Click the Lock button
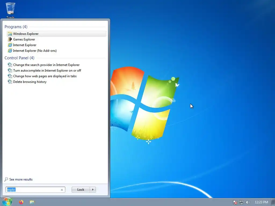This screenshot has width=275, height=206. (x=81, y=190)
